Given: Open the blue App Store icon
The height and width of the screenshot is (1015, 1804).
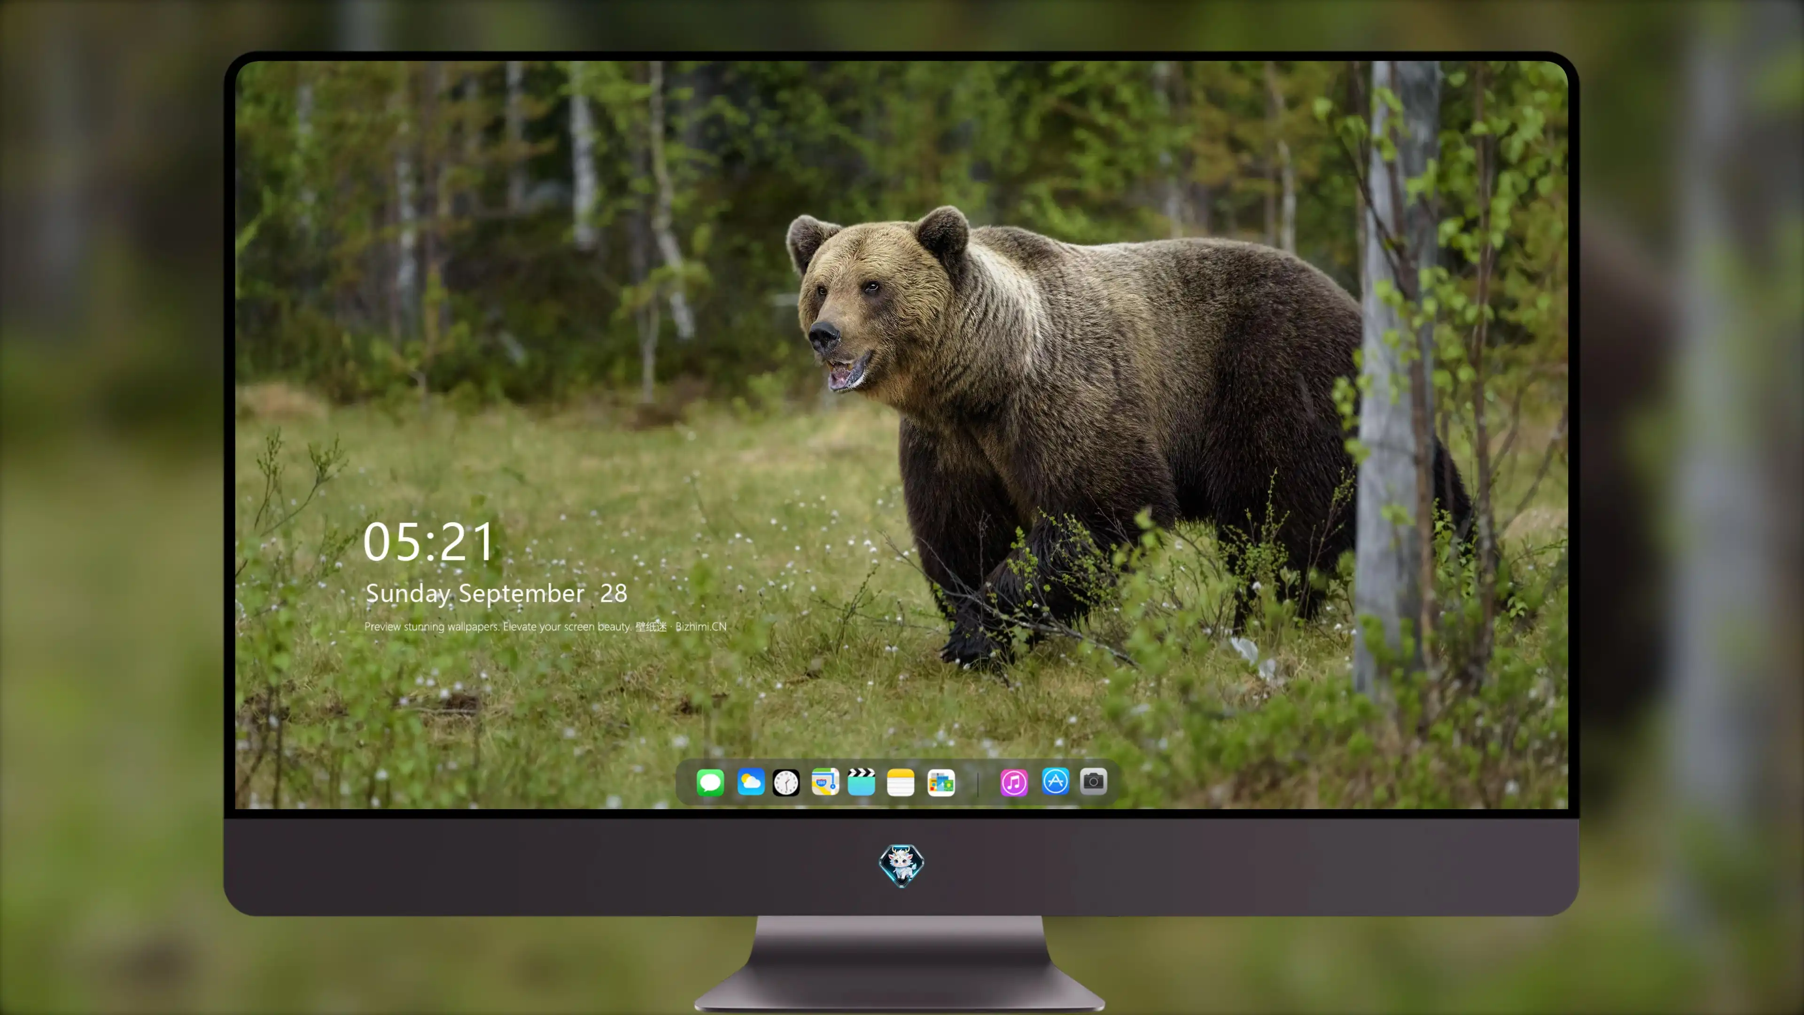Looking at the screenshot, I should click(1055, 781).
